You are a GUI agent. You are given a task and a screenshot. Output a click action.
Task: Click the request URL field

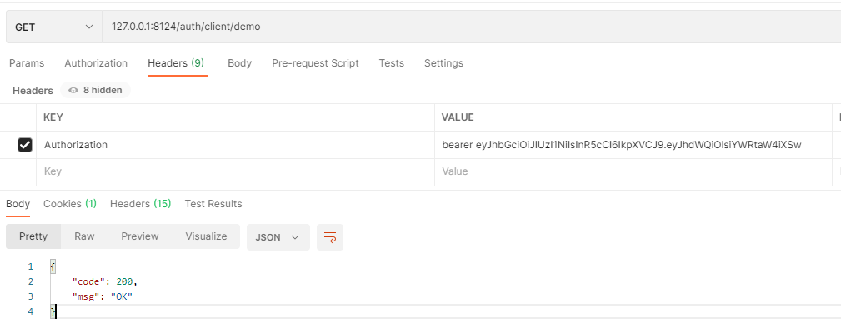point(467,27)
